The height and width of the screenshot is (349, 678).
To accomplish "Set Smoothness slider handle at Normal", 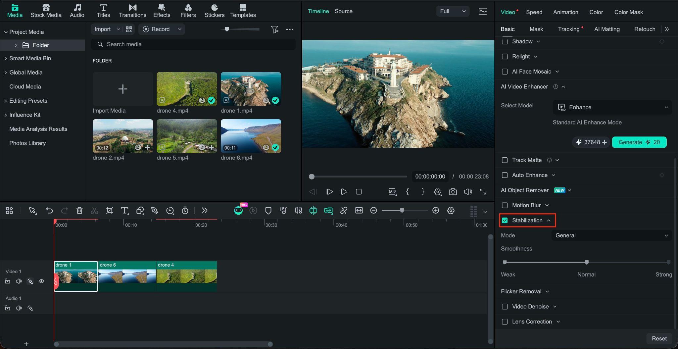I will pyautogui.click(x=586, y=262).
